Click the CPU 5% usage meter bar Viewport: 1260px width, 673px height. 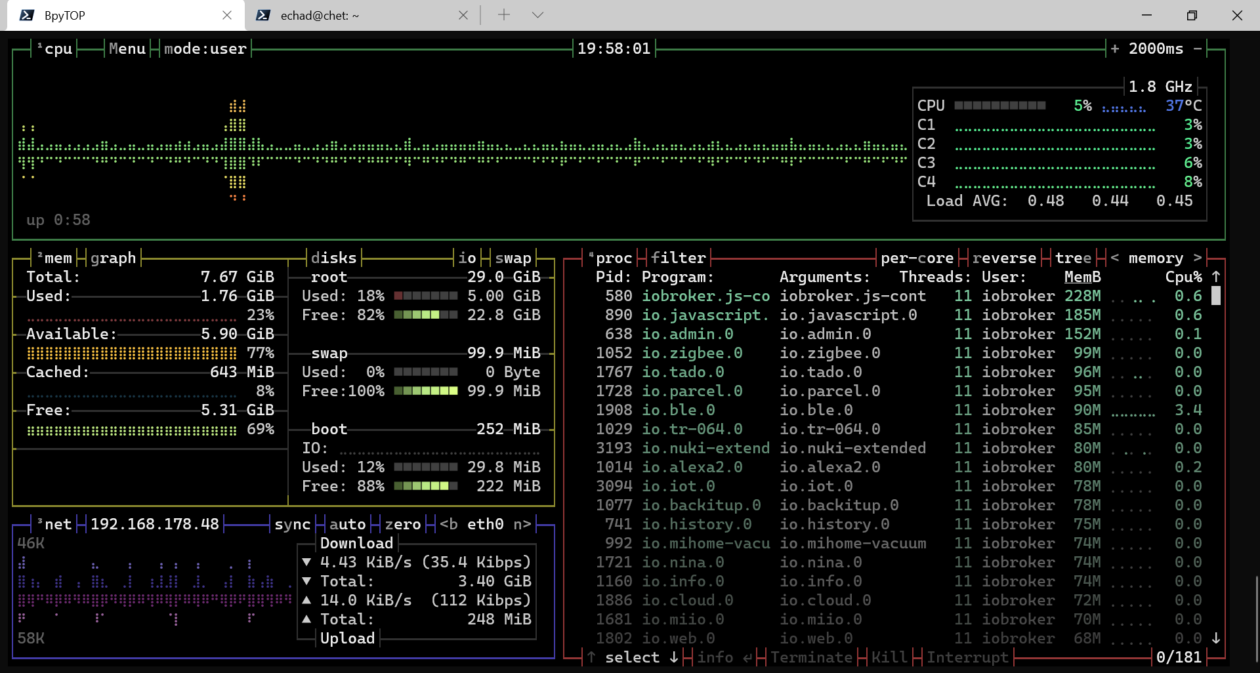pos(1000,106)
